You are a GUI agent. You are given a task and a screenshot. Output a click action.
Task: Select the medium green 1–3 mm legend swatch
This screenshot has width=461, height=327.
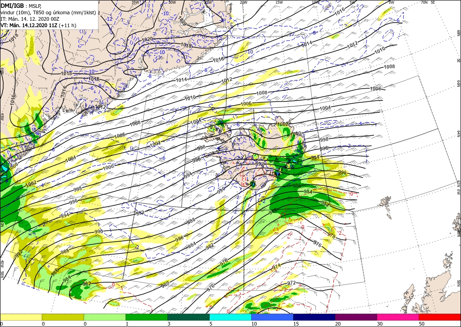[x=147, y=317]
